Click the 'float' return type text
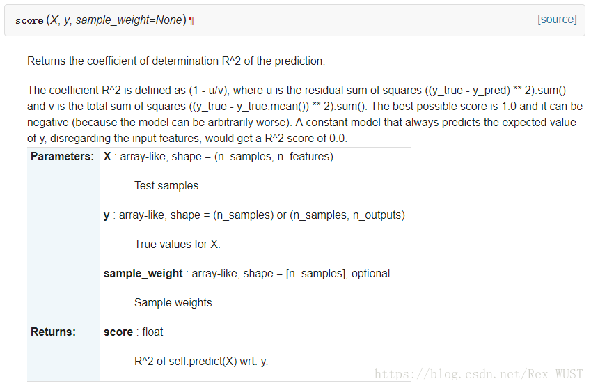The width and height of the screenshot is (591, 388). 152,332
